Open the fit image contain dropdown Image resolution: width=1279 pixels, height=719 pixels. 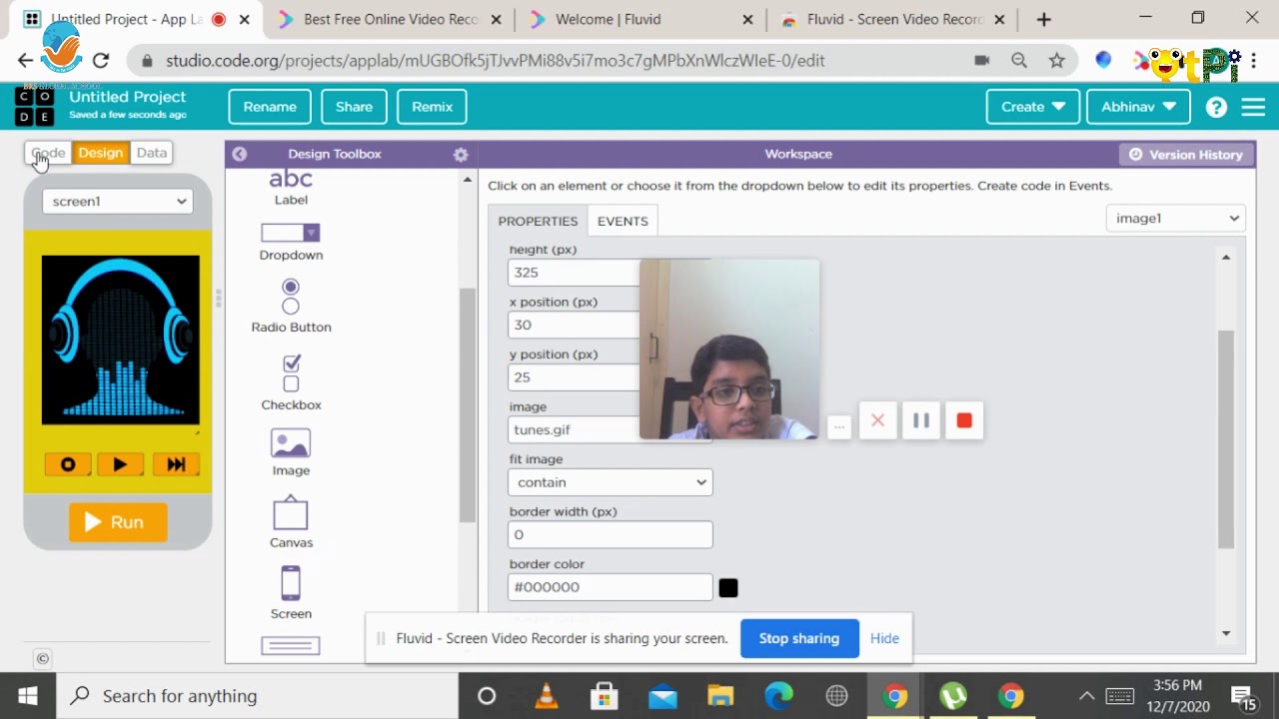610,482
